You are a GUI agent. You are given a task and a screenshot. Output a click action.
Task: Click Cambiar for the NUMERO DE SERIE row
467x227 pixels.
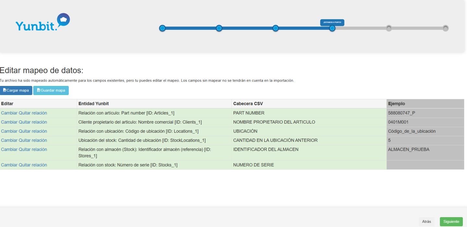coord(9,165)
